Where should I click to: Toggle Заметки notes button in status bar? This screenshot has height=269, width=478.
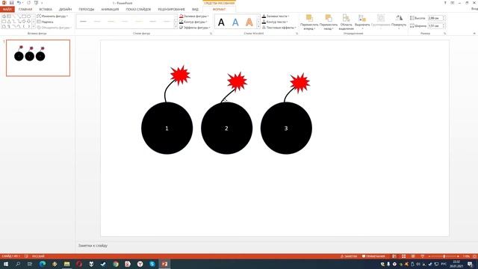349,256
